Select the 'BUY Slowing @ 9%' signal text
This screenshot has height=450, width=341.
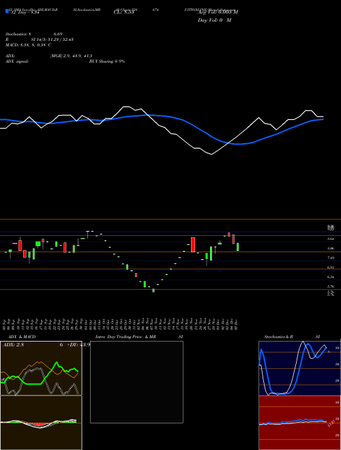click(107, 61)
